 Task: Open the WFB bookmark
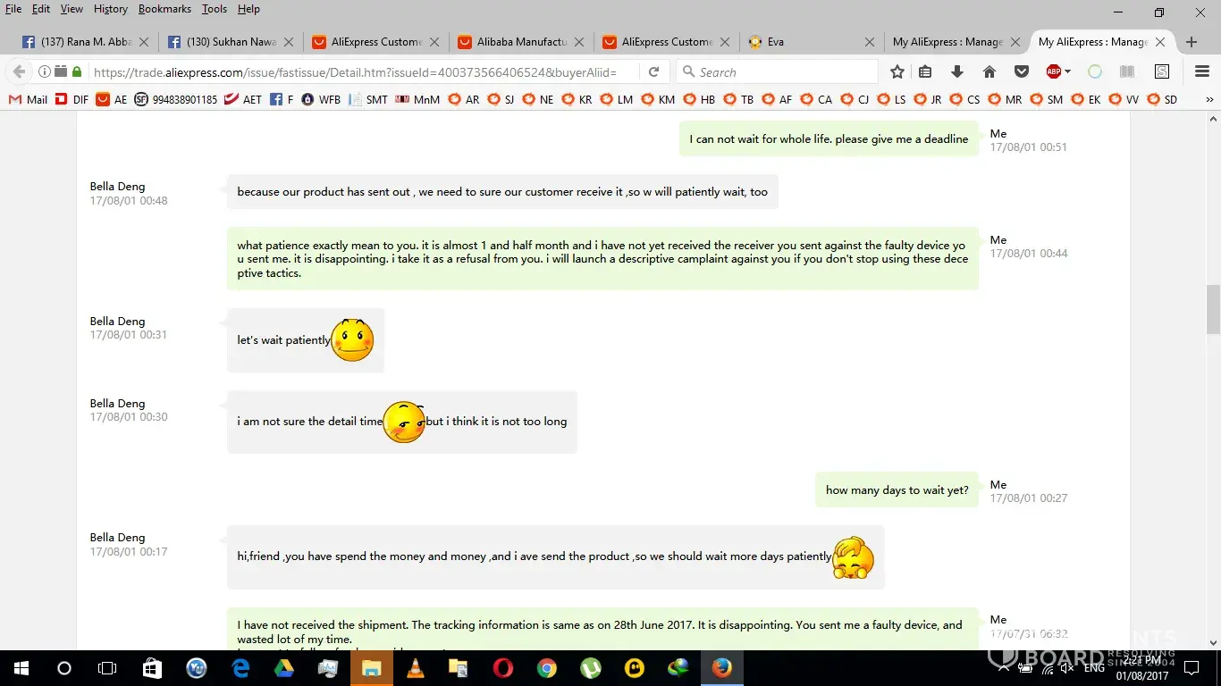(322, 99)
